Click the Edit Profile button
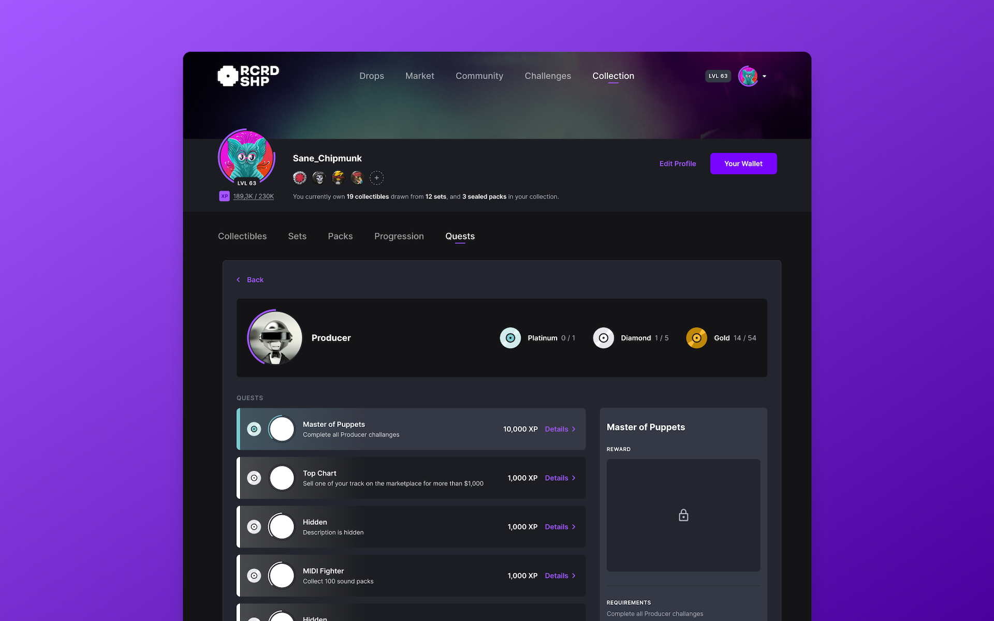The width and height of the screenshot is (994, 621). 678,163
